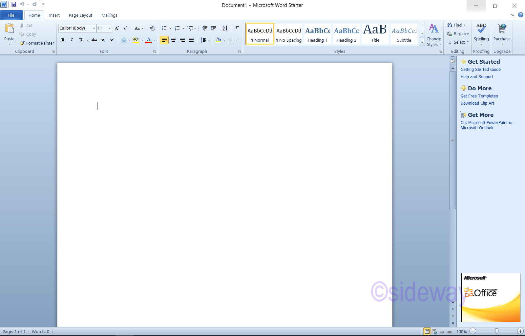Click the Sort icon in Paragraph group

[225, 28]
